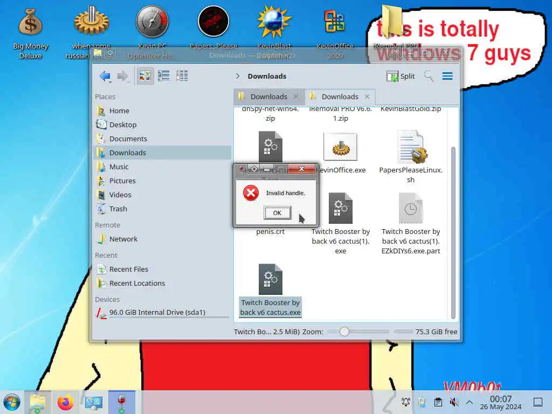
Task: Click the red error icon in the dialog
Action: (251, 193)
